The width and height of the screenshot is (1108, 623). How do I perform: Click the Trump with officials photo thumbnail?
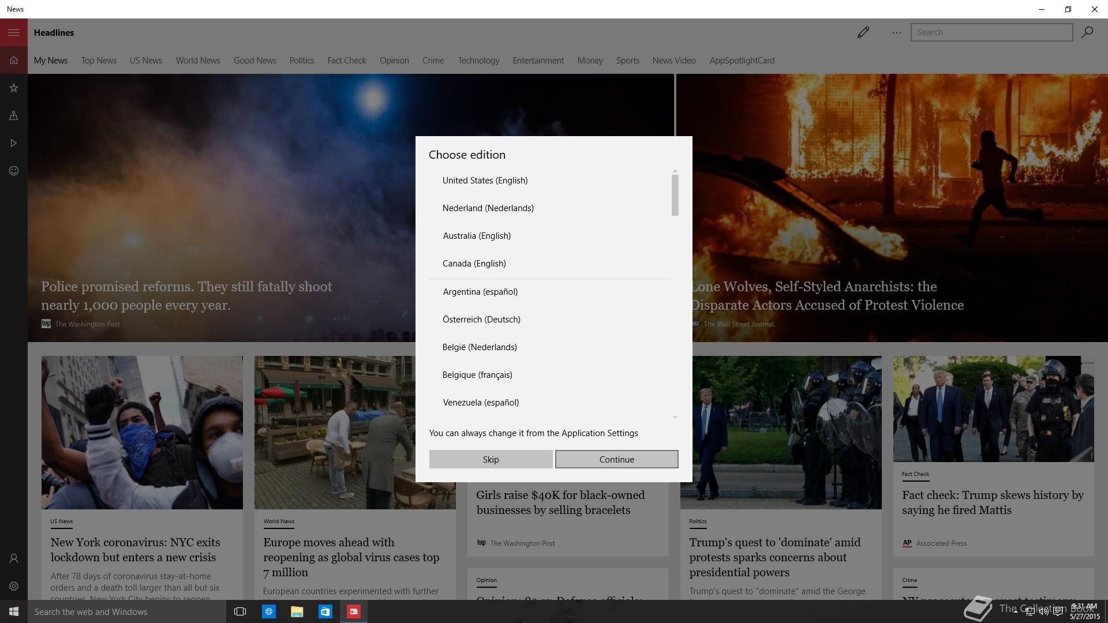(993, 409)
